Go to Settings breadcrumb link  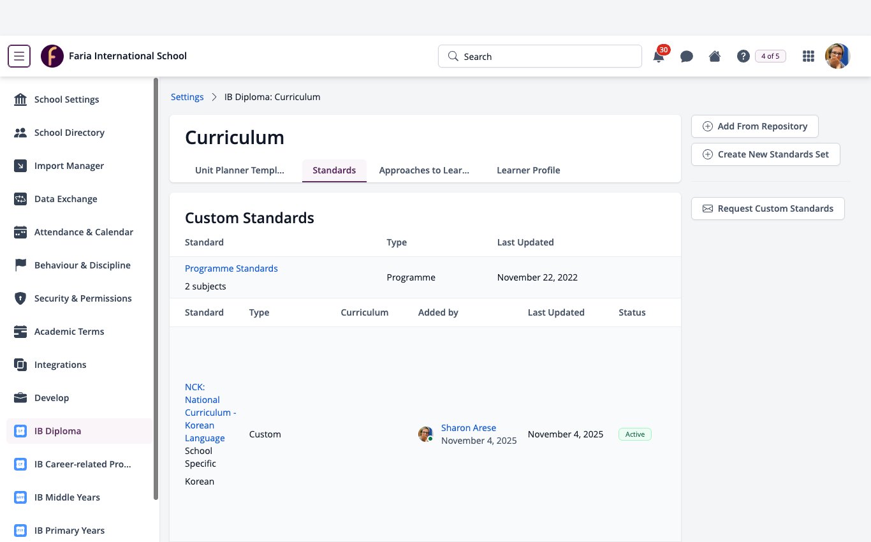187,97
